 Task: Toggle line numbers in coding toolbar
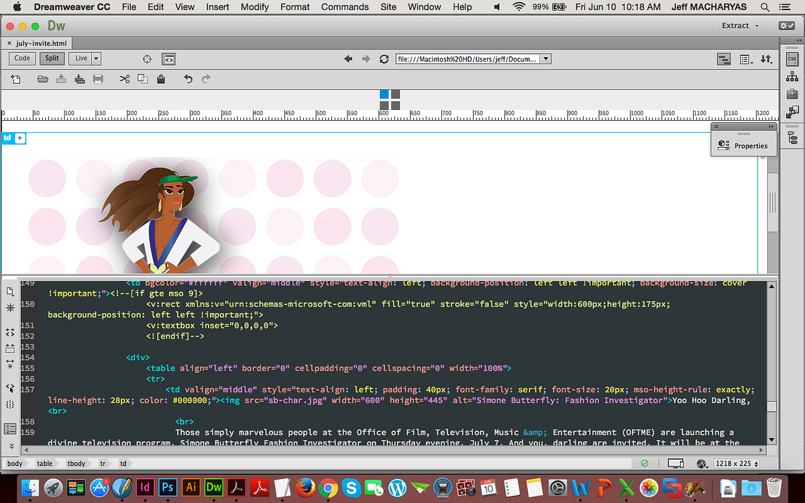pyautogui.click(x=10, y=429)
